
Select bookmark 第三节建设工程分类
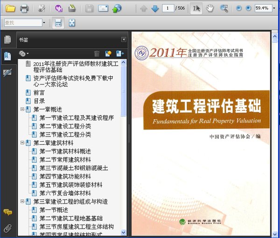click(x=65, y=135)
